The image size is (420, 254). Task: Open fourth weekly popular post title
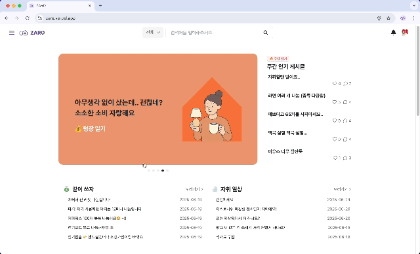(x=287, y=133)
